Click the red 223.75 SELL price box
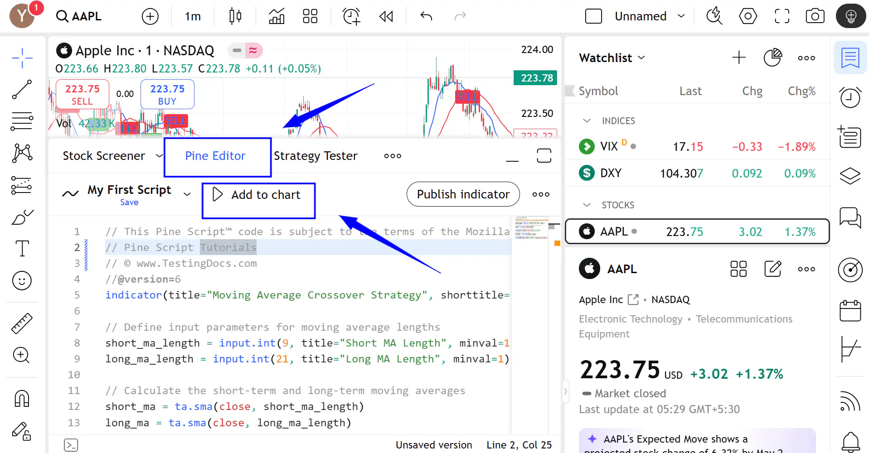Image resolution: width=869 pixels, height=453 pixels. pyautogui.click(x=82, y=94)
